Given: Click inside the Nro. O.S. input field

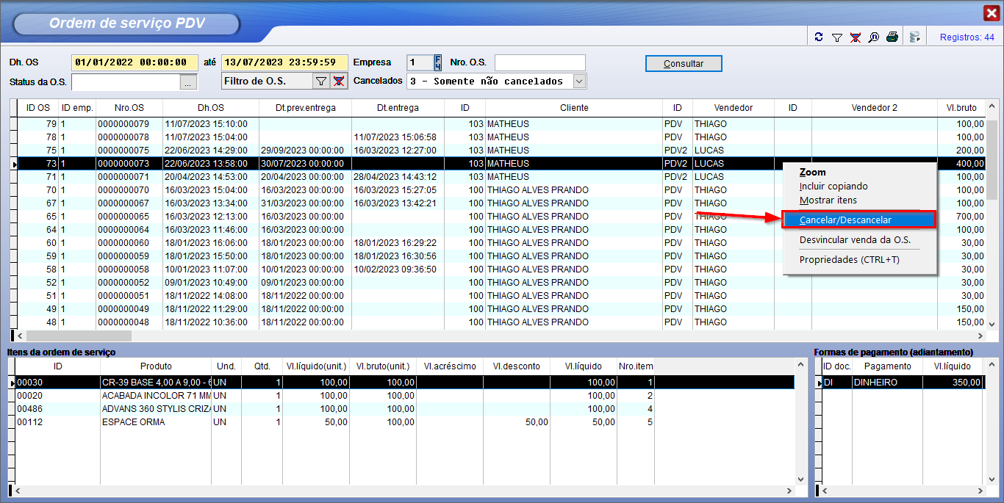Looking at the screenshot, I should click(x=539, y=63).
